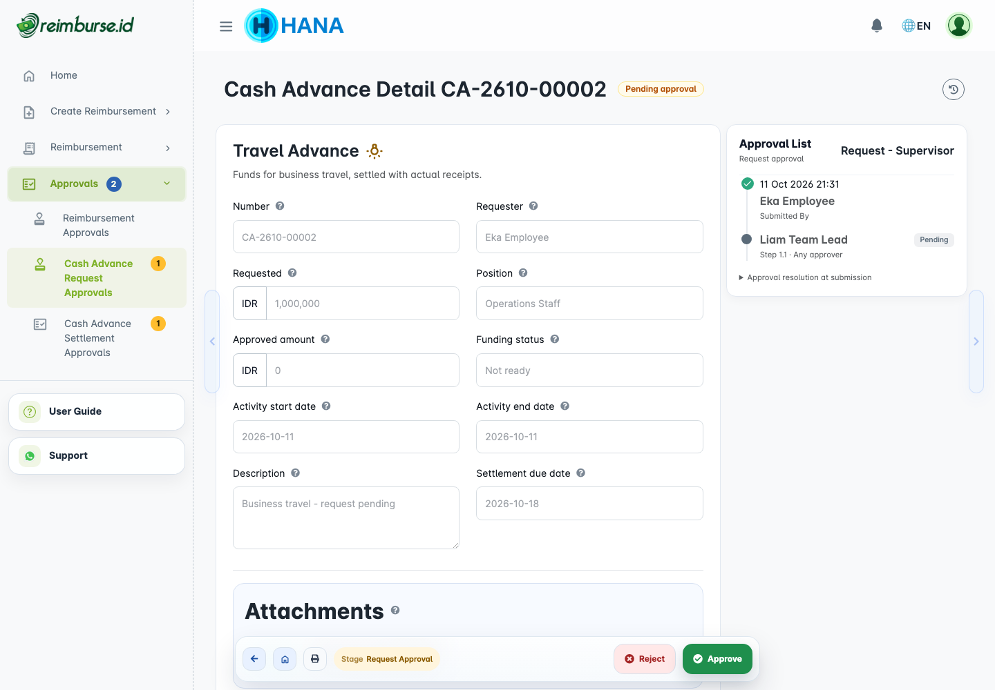Collapse the left panel chevron handle
995x690 pixels.
212,342
